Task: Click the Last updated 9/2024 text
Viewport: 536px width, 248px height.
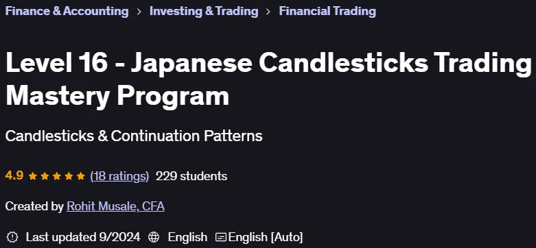Action: (x=83, y=237)
